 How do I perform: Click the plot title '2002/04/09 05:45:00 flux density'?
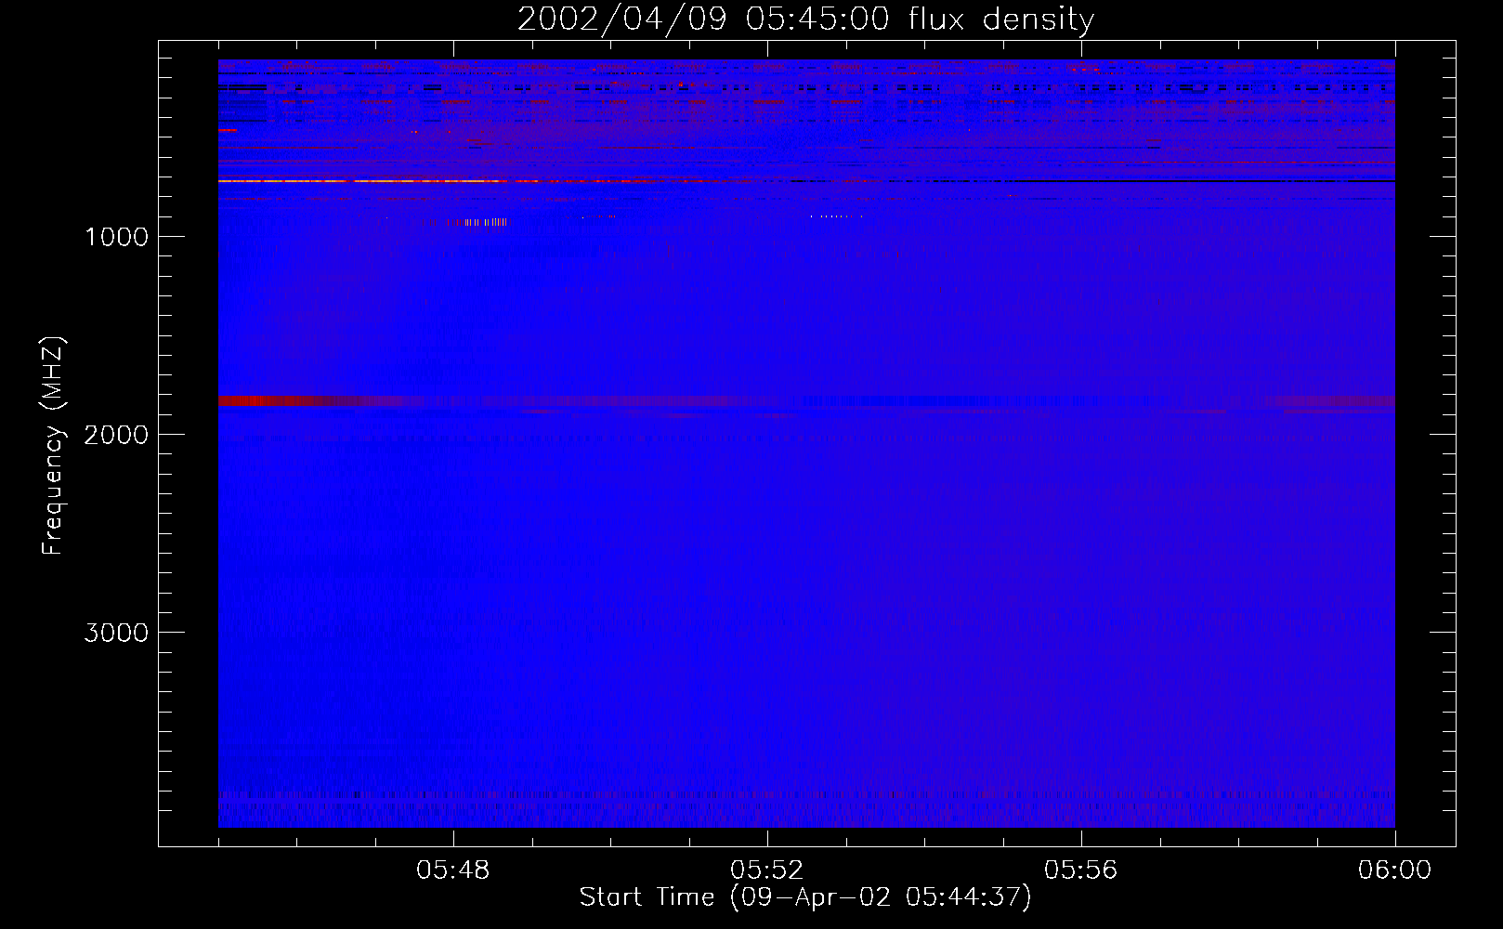pyautogui.click(x=805, y=19)
